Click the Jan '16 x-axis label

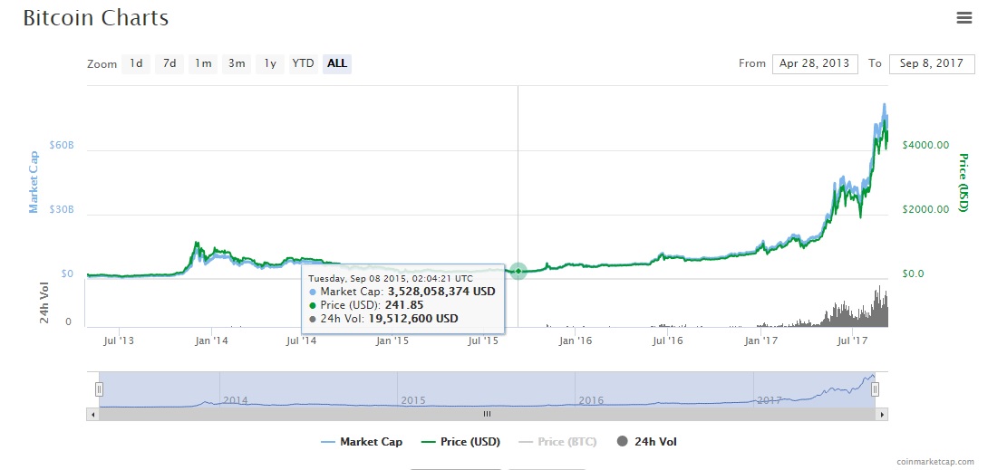coord(576,341)
